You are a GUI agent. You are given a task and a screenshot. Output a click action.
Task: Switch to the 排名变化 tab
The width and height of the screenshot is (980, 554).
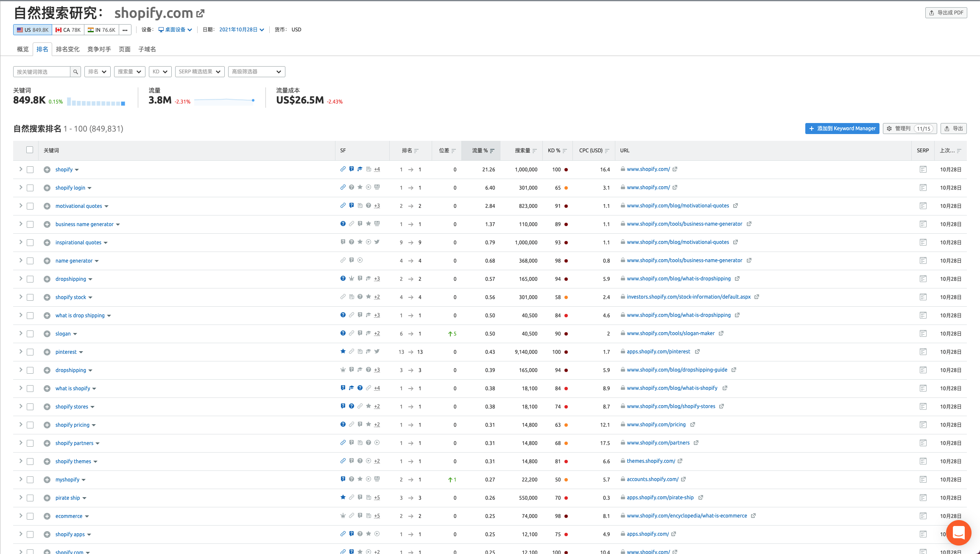(68, 49)
